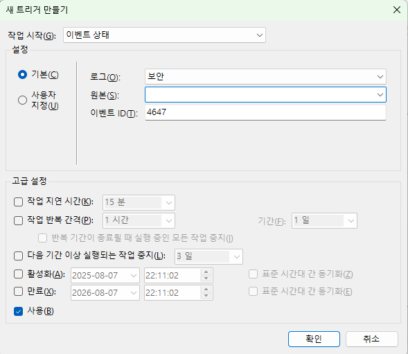Open the 2026-08-07 expiration date picker
408x354 pixels.
pyautogui.click(x=105, y=292)
